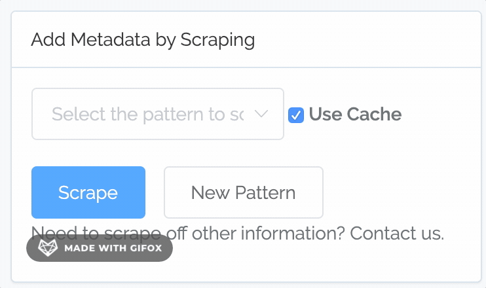
Task: Click the MADE WITH GIFOX badge
Action: point(100,247)
